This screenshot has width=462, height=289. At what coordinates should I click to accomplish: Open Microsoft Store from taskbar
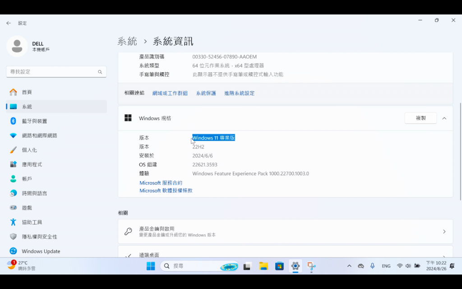[279, 266]
